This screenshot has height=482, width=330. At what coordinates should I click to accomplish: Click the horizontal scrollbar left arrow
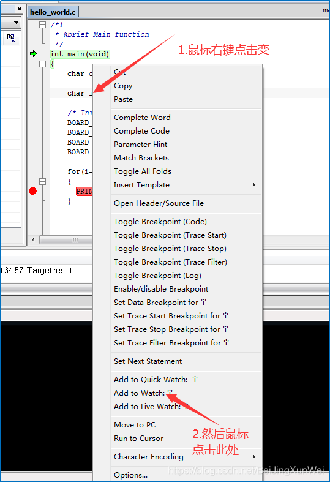click(33, 239)
